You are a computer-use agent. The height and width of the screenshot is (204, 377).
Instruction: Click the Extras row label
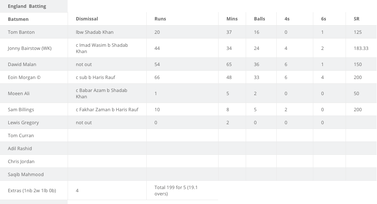point(32,191)
